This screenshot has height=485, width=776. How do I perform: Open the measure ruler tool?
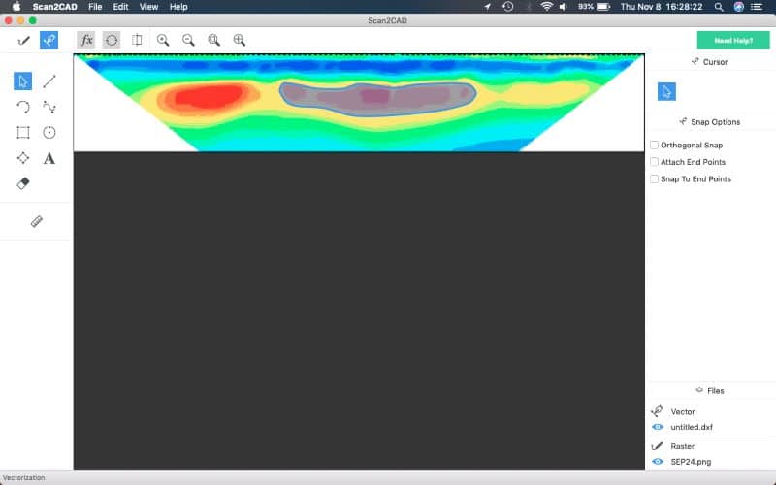point(37,221)
